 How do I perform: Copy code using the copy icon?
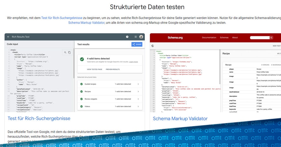[70, 52]
